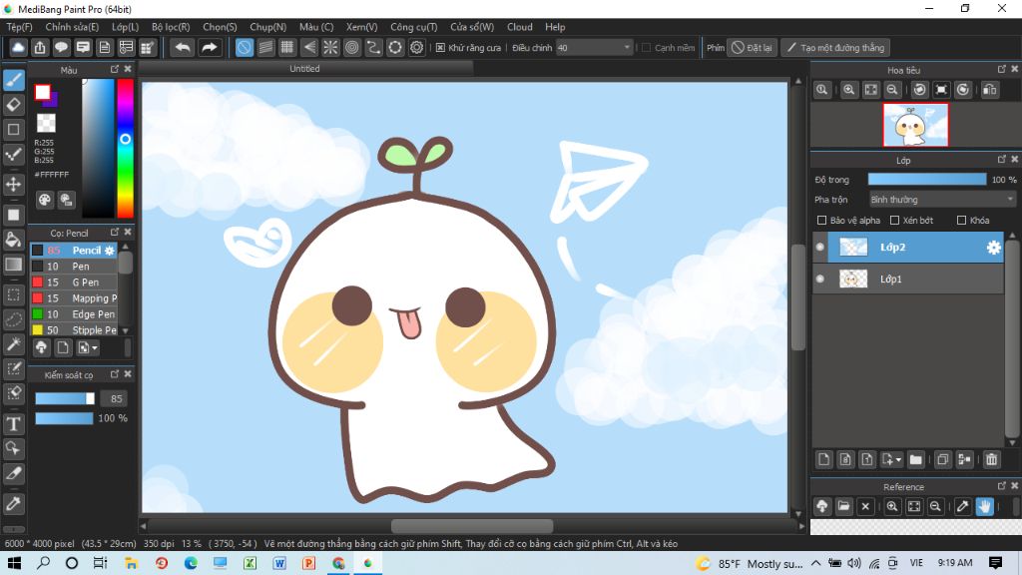
Task: Open the Công cụ(T) menu
Action: click(414, 27)
